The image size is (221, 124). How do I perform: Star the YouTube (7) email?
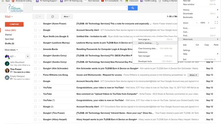39,100
